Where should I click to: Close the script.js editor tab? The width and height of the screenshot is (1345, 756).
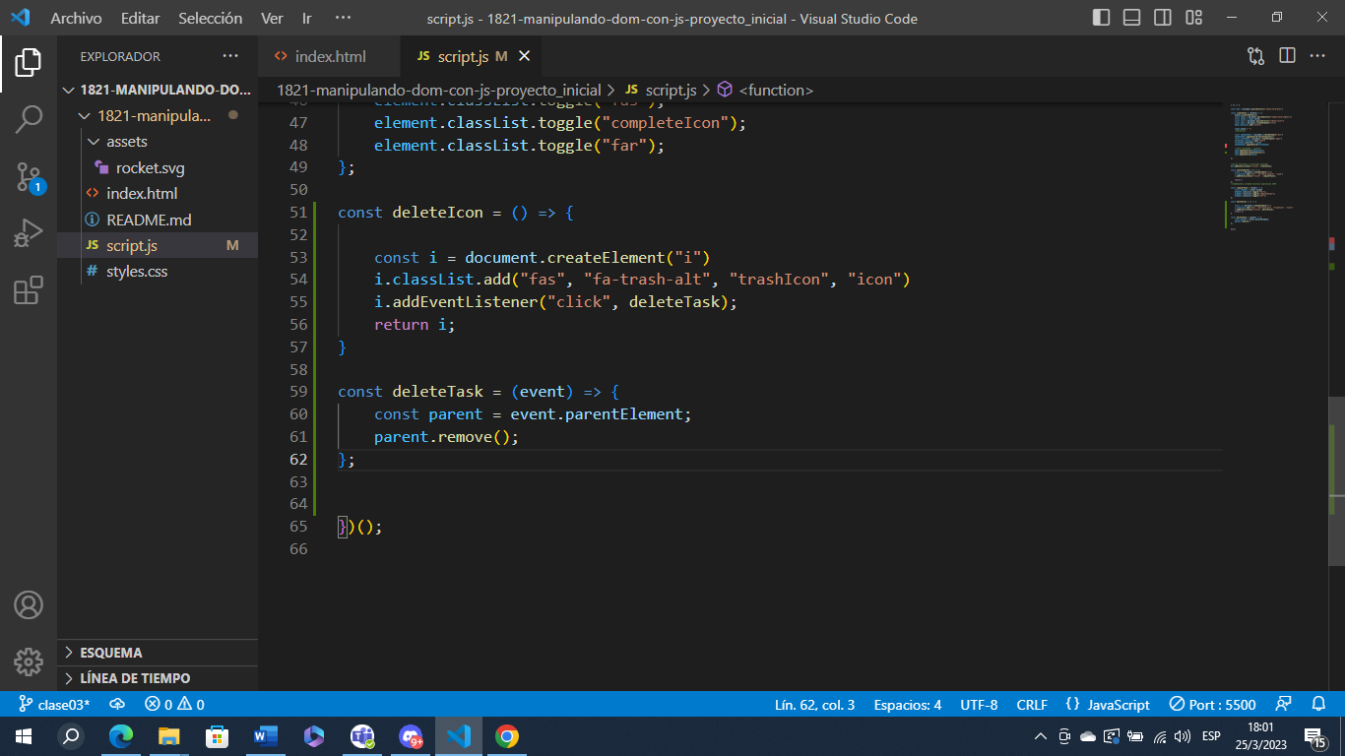pyautogui.click(x=525, y=56)
